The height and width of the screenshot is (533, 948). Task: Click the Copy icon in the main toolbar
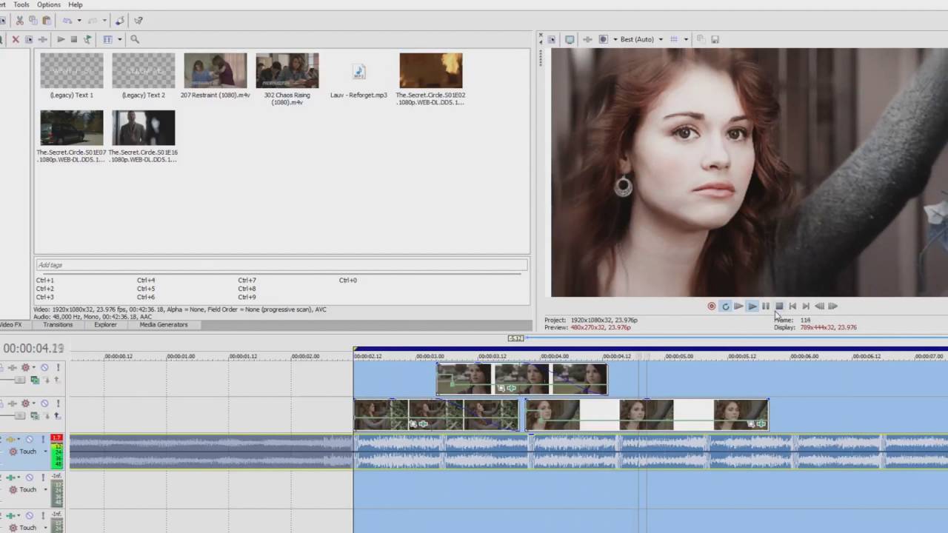33,20
